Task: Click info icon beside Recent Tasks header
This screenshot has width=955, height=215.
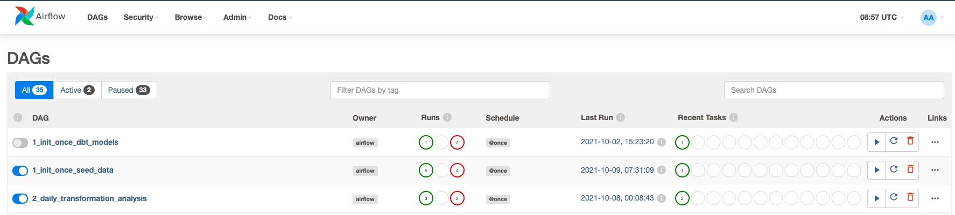Action: coord(734,117)
